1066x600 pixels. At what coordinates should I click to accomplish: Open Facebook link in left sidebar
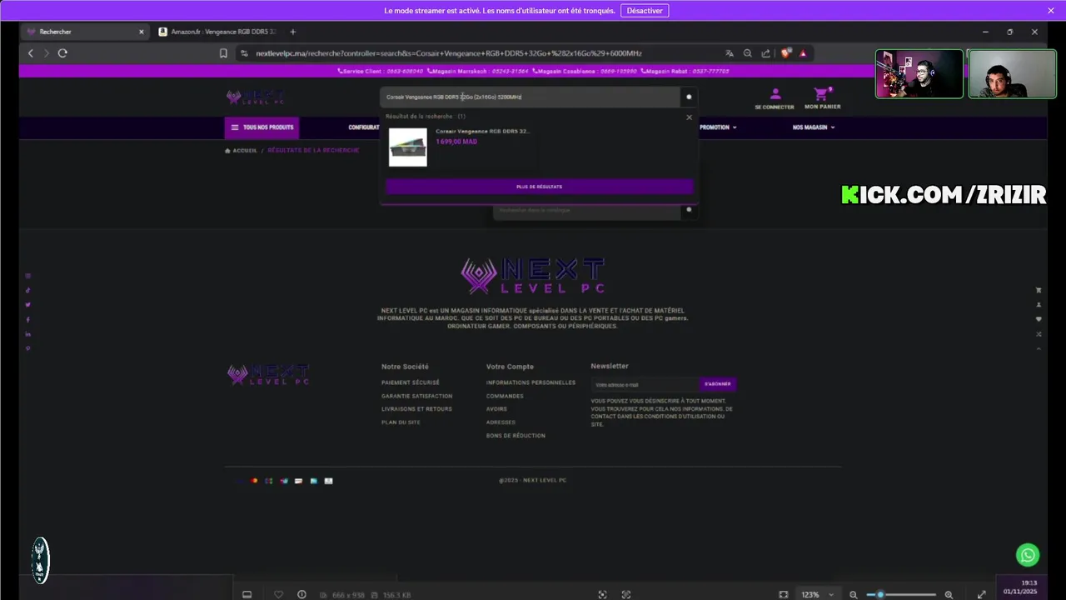[27, 320]
